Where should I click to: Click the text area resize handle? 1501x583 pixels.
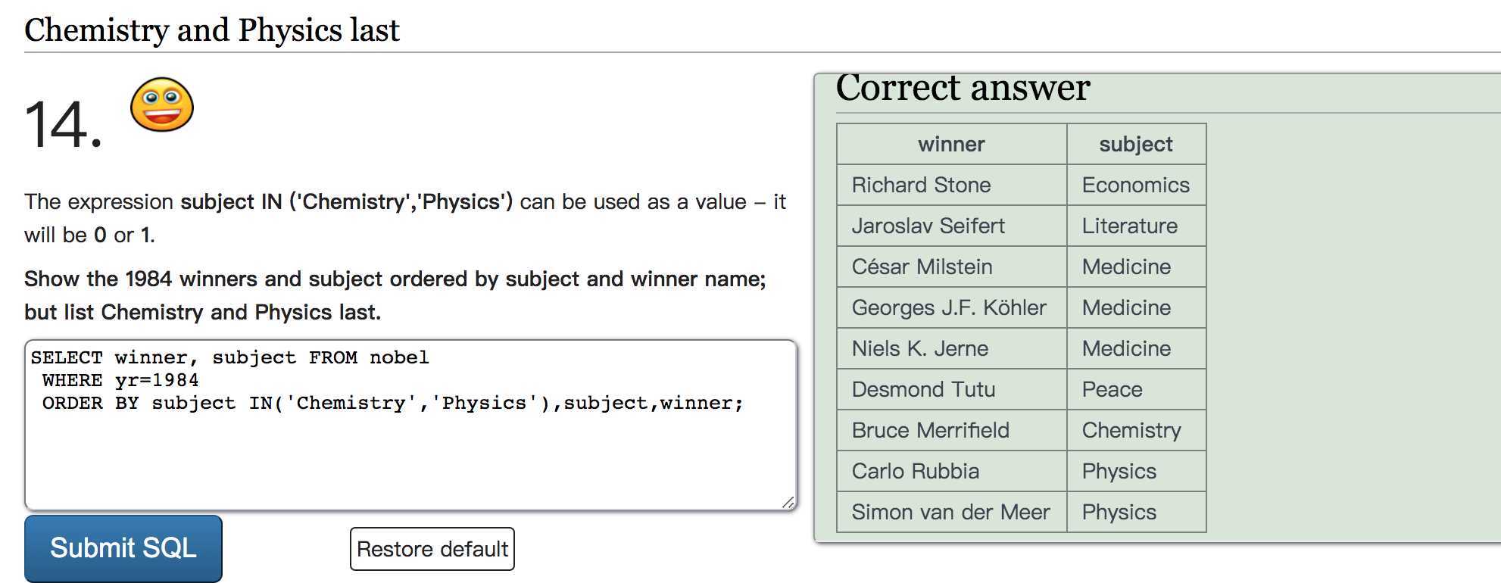[788, 502]
